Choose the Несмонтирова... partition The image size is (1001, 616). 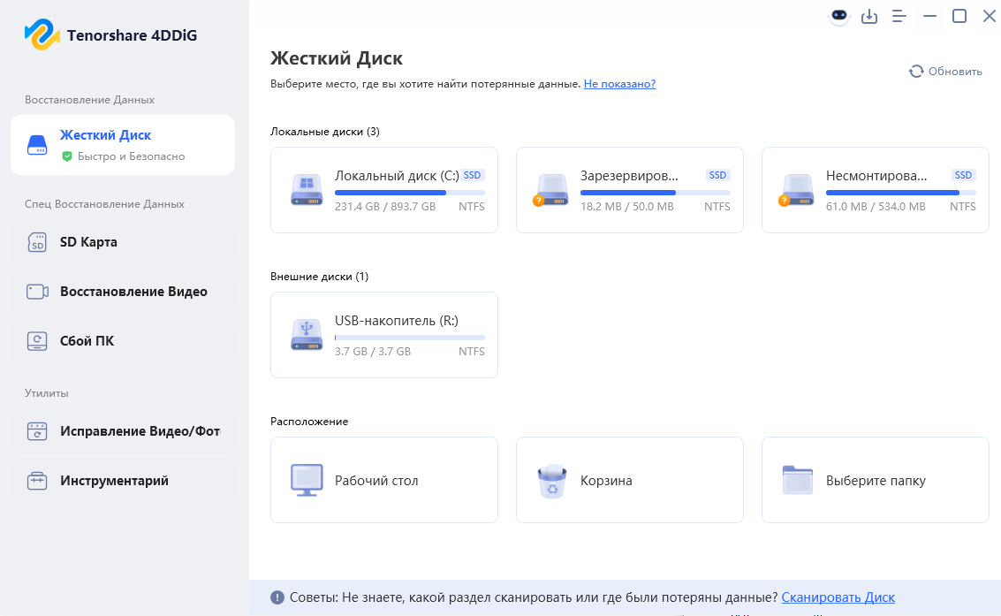tap(875, 189)
